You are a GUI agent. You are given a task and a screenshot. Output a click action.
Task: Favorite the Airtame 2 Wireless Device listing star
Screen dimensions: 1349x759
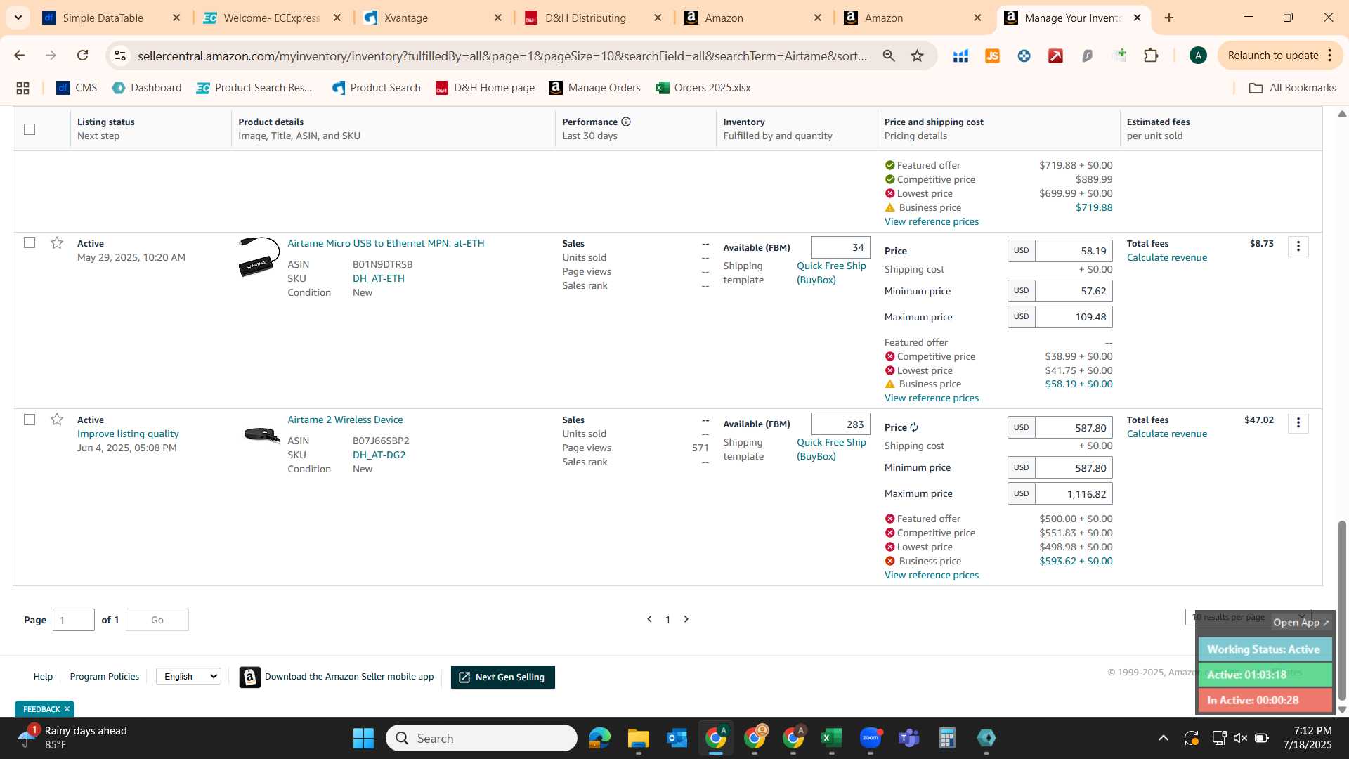pyautogui.click(x=57, y=420)
